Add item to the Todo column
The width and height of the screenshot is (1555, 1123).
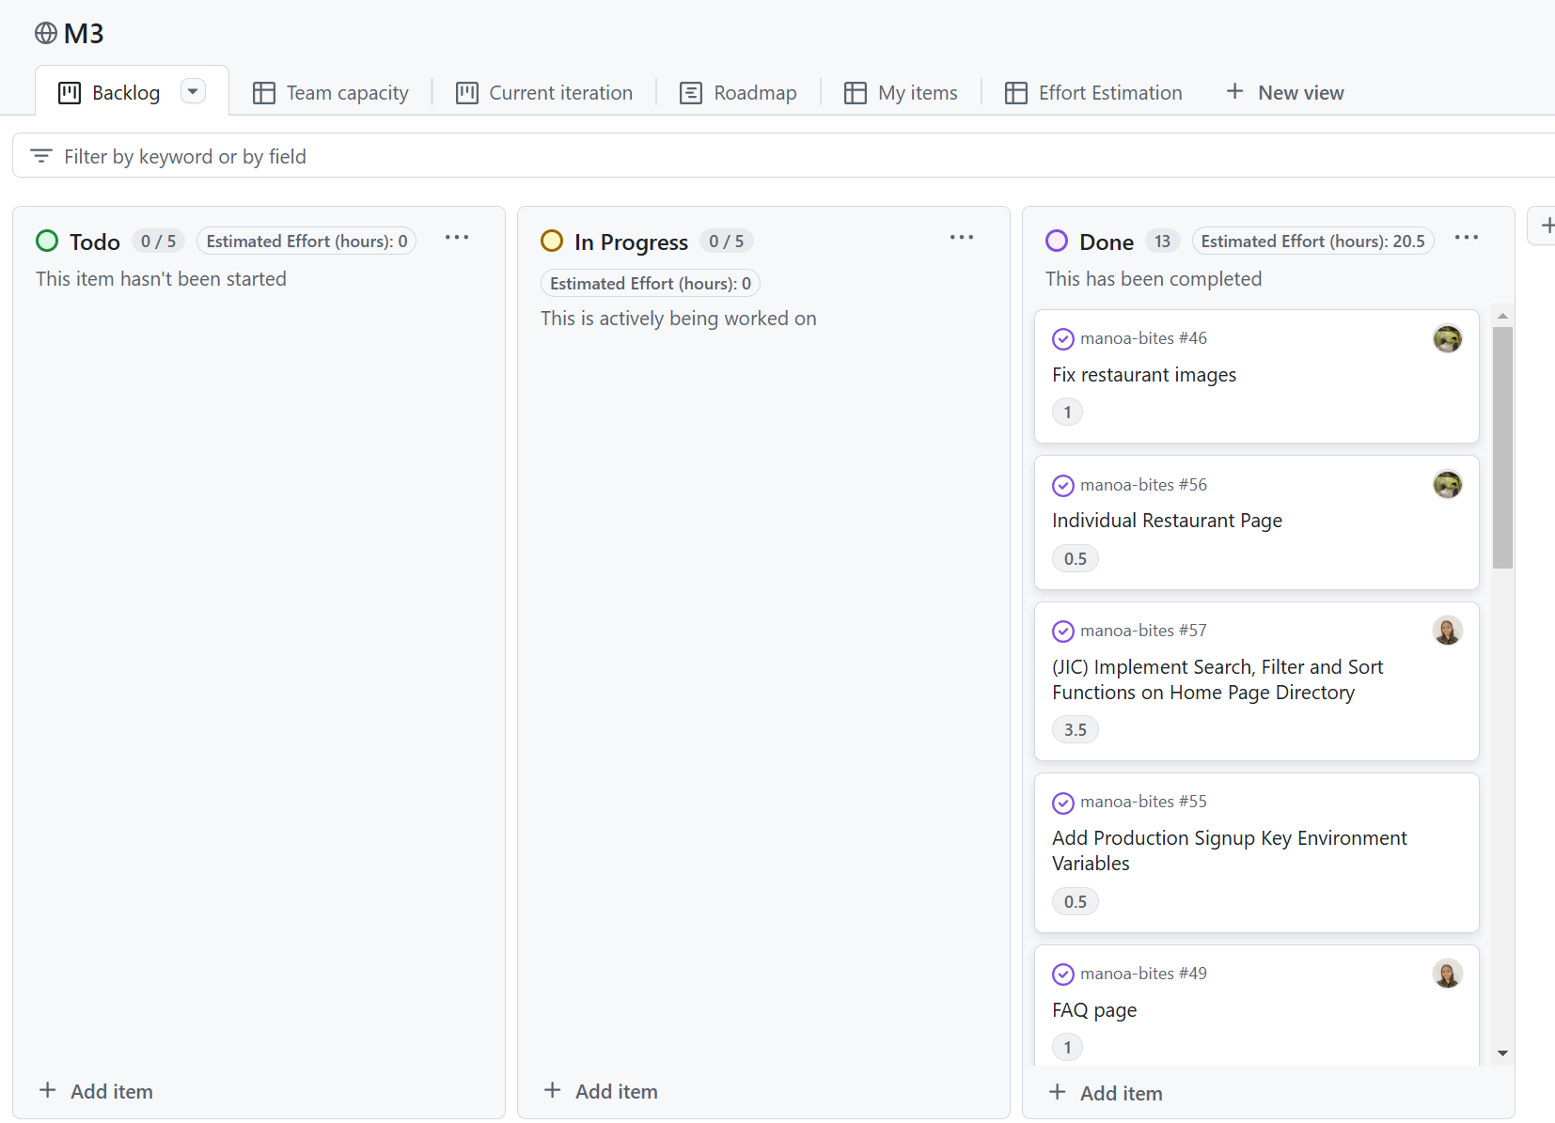click(96, 1091)
